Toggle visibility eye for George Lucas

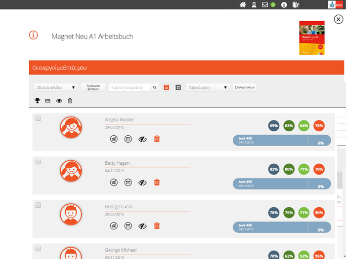(x=142, y=226)
